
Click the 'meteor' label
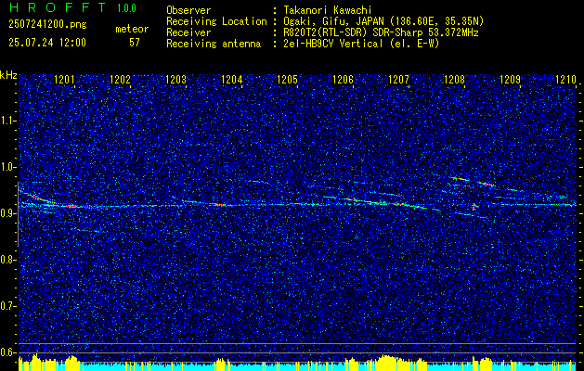(132, 29)
